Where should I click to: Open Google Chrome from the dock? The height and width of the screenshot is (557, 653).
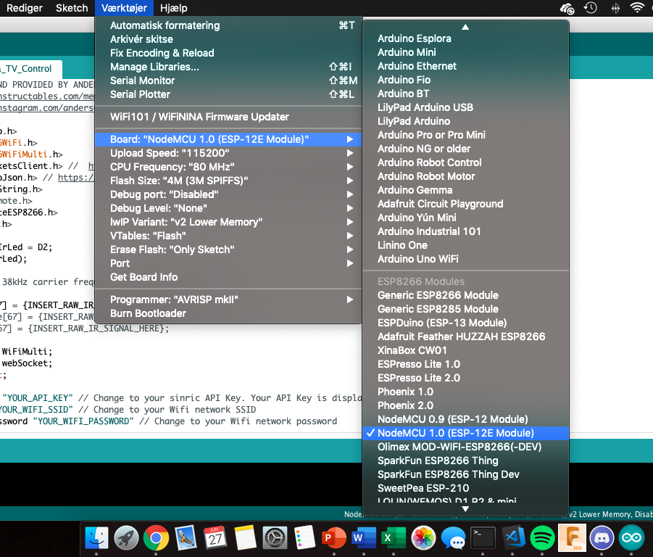(x=156, y=538)
